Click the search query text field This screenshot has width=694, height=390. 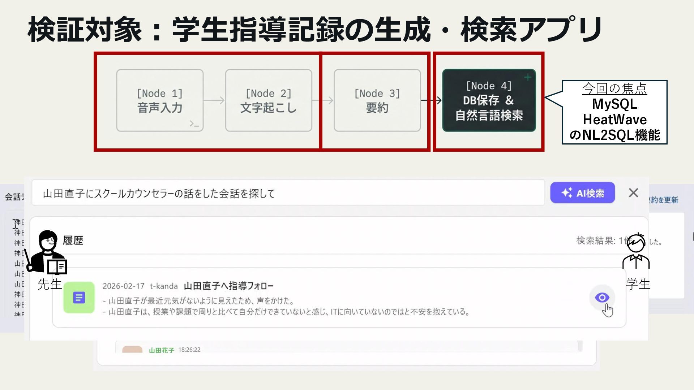click(x=288, y=193)
